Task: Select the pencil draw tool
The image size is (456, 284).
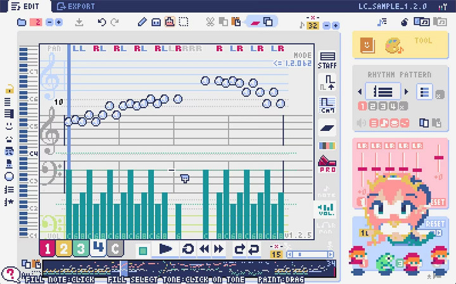Action: tap(142, 22)
